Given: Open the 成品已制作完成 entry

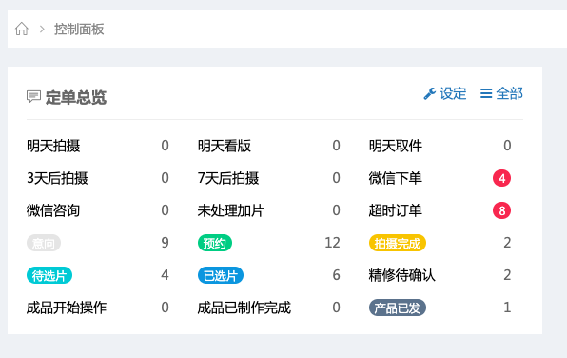Looking at the screenshot, I should (x=244, y=308).
